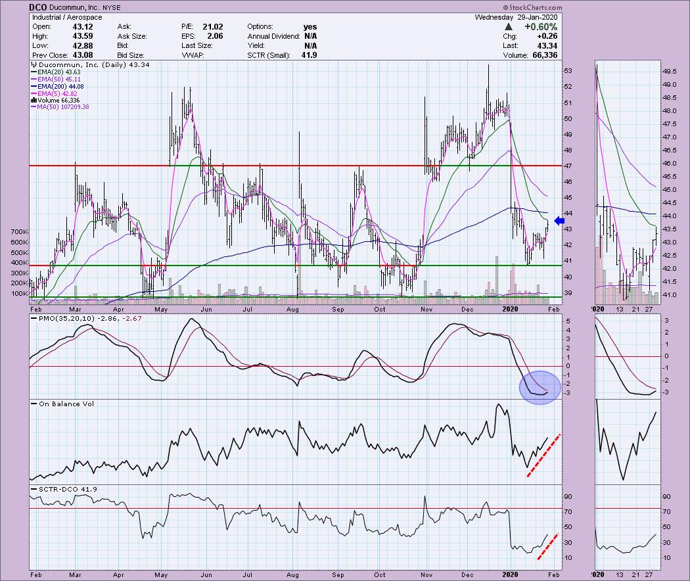
Task: Select the EMA(5) 42.82 legend entry
Action: pyautogui.click(x=54, y=93)
